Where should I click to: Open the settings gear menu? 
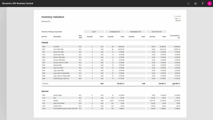(x=195, y=4)
